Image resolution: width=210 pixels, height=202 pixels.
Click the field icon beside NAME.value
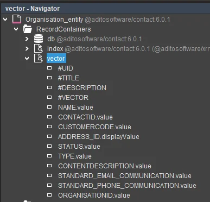[x=49, y=107]
